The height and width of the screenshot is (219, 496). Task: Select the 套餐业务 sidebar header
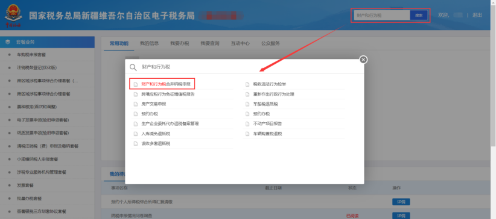(47, 42)
